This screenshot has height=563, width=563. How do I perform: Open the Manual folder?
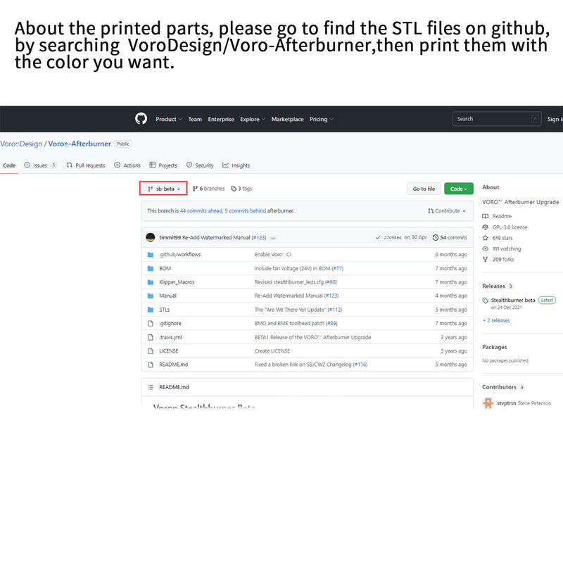tap(167, 296)
